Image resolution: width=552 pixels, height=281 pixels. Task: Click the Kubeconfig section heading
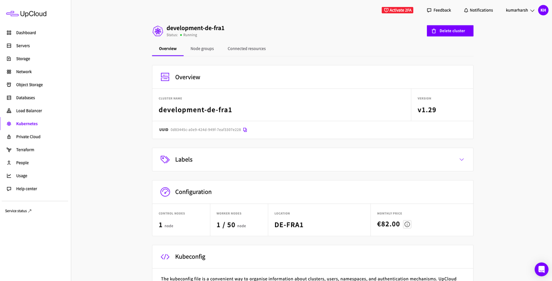[190, 257]
